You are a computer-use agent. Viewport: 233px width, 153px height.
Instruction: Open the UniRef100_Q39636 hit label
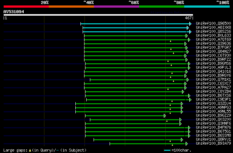coord(213,44)
